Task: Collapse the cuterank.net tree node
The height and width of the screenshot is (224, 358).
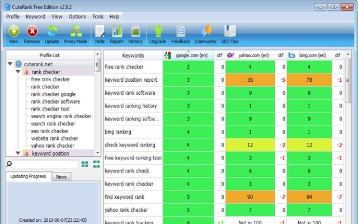Action: 10,64
